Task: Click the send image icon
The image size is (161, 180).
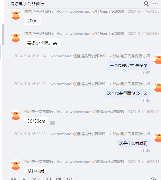Action: (x=48, y=179)
